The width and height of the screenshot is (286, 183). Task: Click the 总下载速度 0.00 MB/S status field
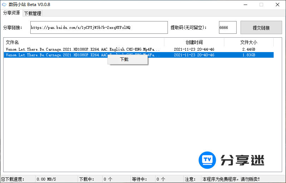point(47,179)
